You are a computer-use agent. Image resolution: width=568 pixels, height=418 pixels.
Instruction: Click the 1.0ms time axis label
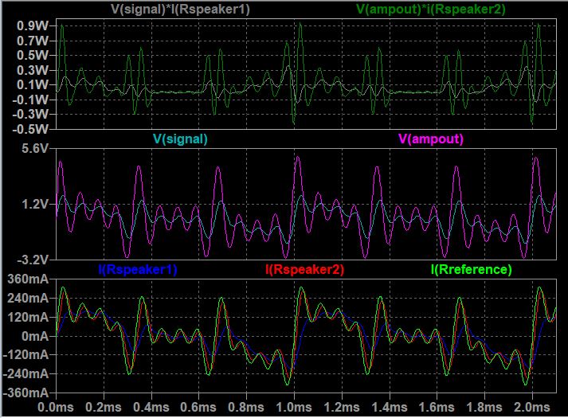coord(294,407)
